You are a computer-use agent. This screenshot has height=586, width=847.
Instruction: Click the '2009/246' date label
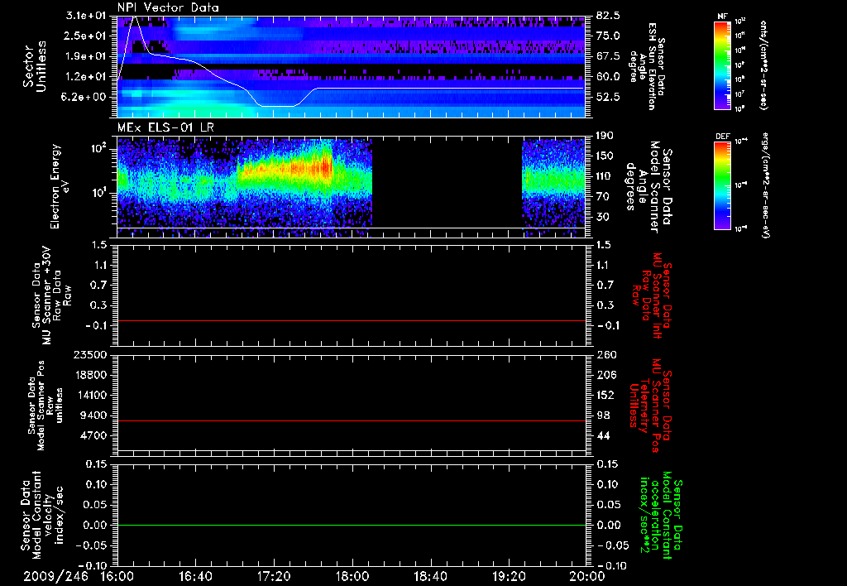[55, 576]
